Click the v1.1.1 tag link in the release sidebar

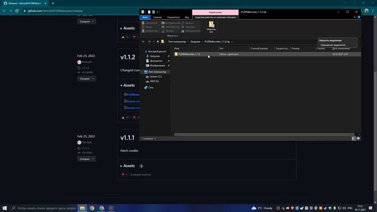click(x=84, y=148)
